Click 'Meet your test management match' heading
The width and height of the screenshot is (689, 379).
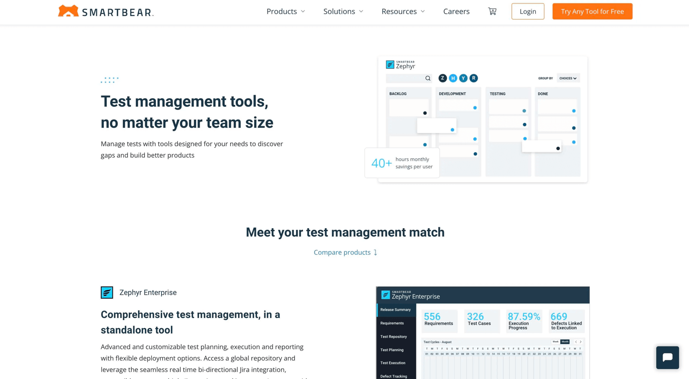coord(345,232)
